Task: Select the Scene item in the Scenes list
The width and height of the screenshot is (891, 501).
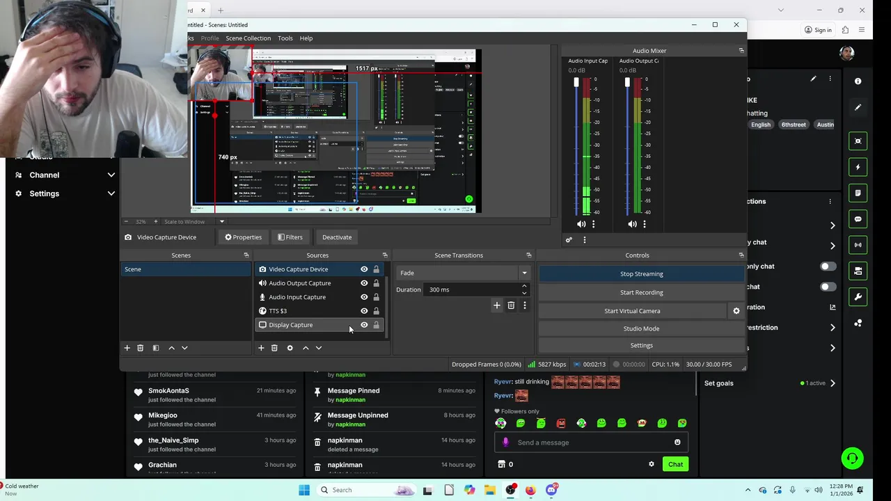Action: click(186, 269)
